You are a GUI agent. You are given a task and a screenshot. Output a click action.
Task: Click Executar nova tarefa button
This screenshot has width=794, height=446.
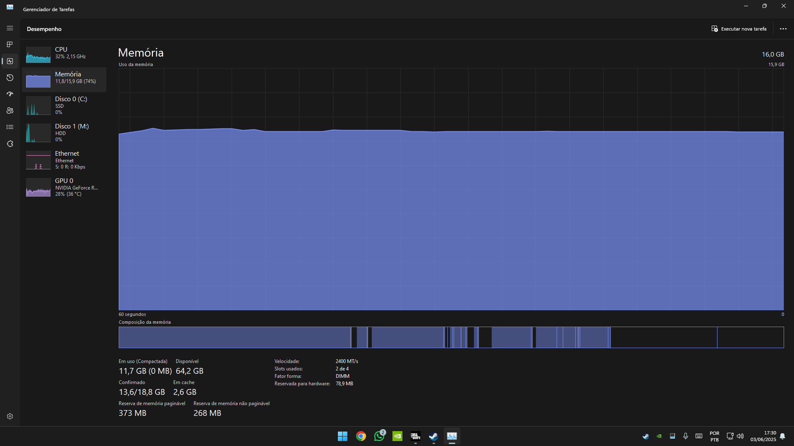coord(739,29)
